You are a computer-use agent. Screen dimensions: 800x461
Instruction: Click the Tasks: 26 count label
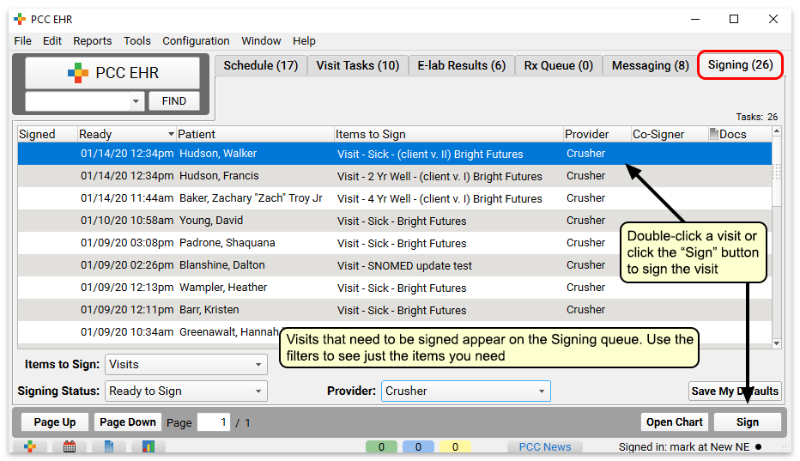click(756, 117)
